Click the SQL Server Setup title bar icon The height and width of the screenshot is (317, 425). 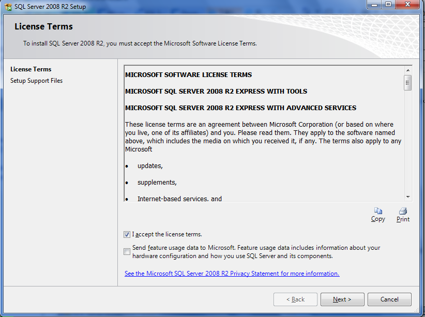click(8, 7)
